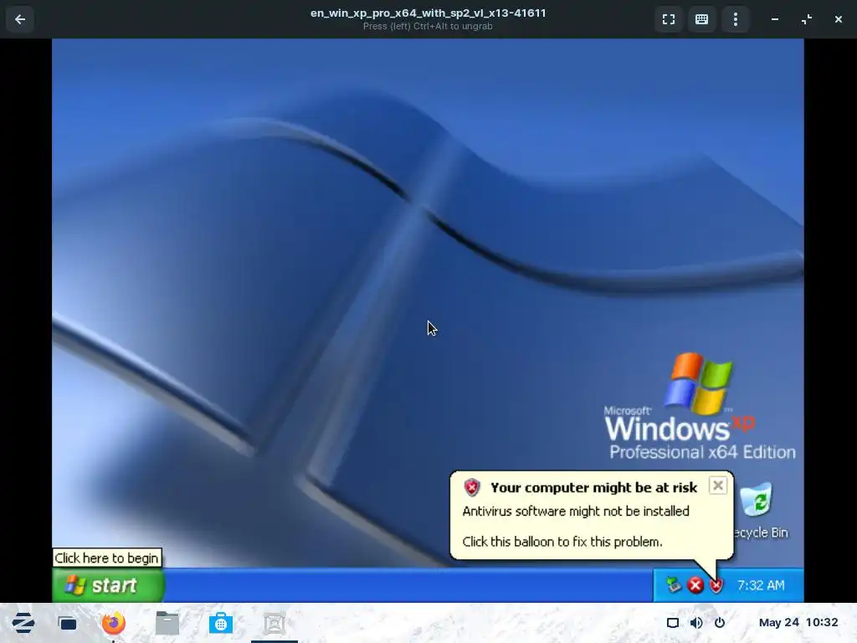Close the security alert balloon
Image resolution: width=857 pixels, height=643 pixels.
tap(717, 486)
